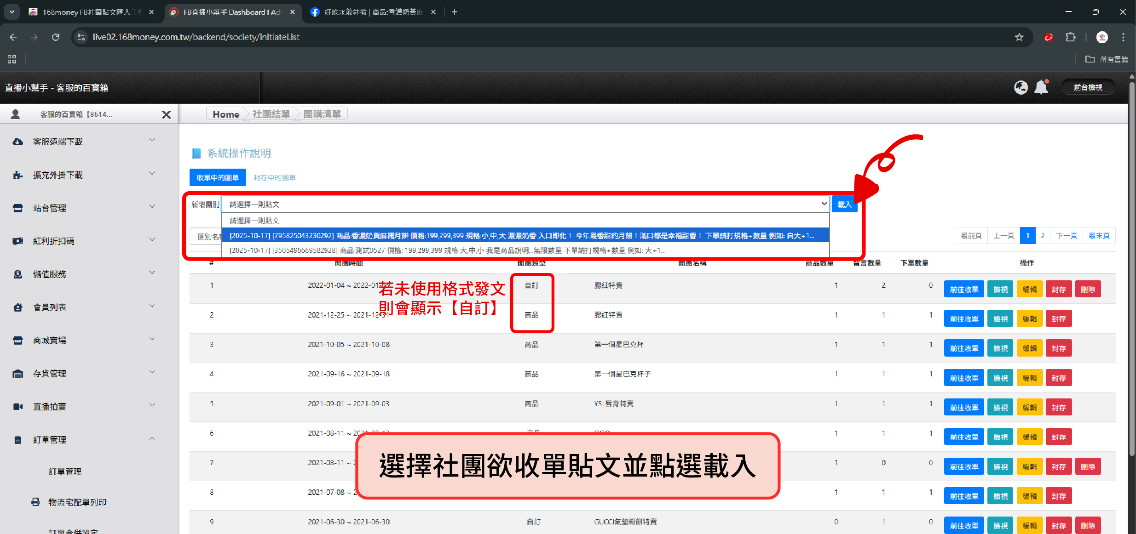The height and width of the screenshot is (534, 1136).
Task: Click the reload page icon
Action: point(56,37)
